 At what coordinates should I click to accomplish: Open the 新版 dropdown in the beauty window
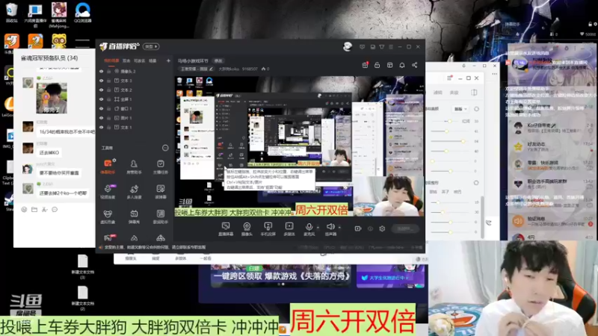[x=460, y=109]
